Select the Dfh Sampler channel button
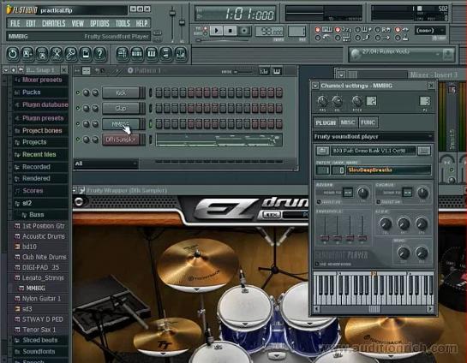The width and height of the screenshot is (467, 363). coord(121,140)
